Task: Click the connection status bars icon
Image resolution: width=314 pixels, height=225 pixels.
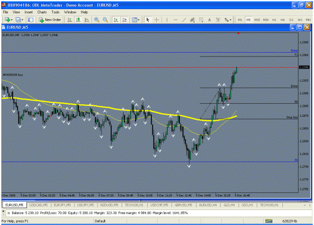Action: pos(269,221)
